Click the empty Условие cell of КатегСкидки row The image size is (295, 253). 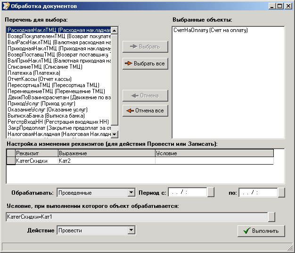coord(214,161)
